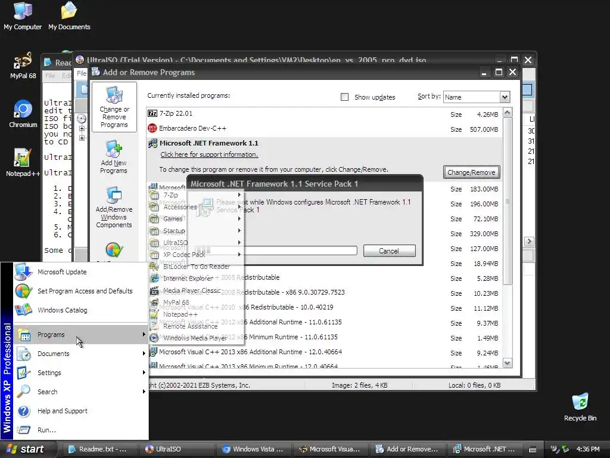Open Notepad++ from Programs submenu
Viewport: 610px width, 458px height.
(x=197, y=314)
